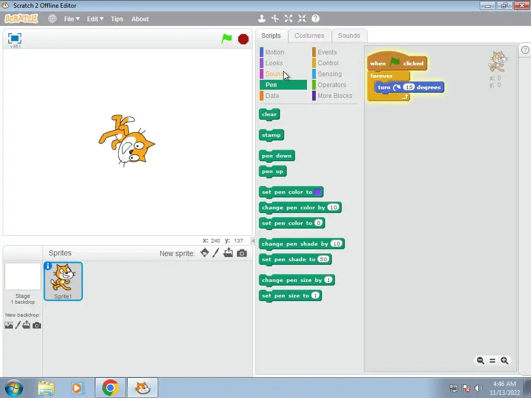531x398 pixels.
Task: Open the Tips menu item
Action: (117, 19)
